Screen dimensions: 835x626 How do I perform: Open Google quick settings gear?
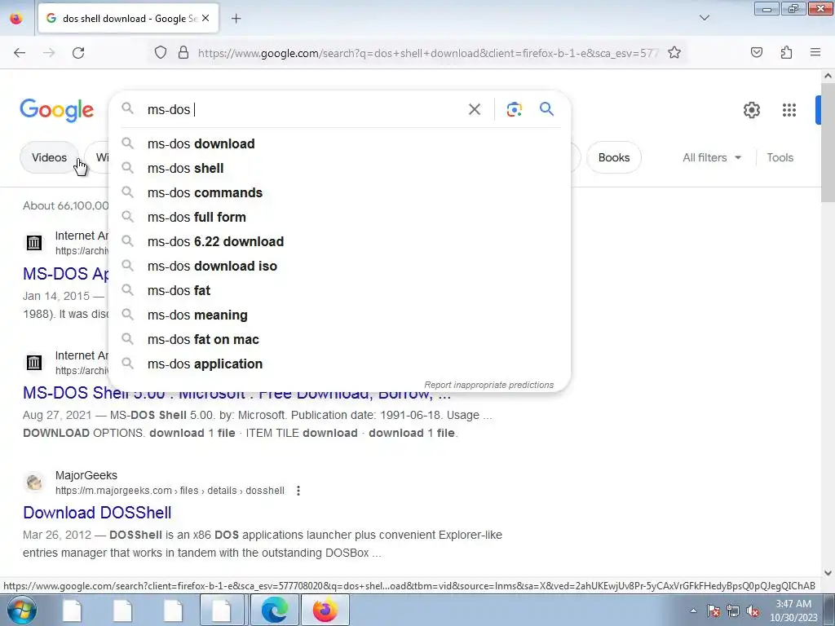pyautogui.click(x=751, y=110)
